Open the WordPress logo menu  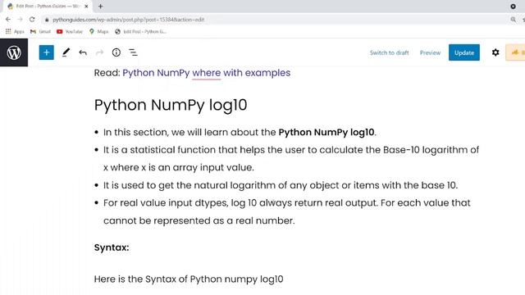(x=14, y=52)
